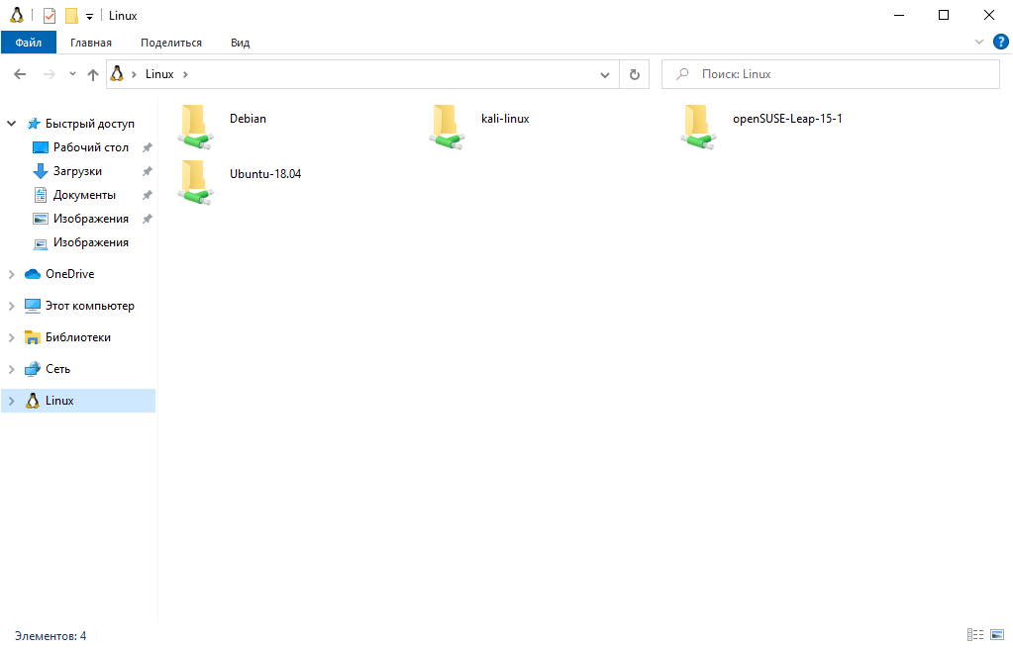Maximize the Linux Explorer window

944,16
